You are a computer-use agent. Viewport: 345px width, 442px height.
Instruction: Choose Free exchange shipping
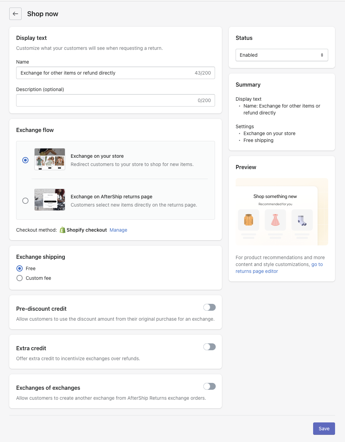click(20, 268)
